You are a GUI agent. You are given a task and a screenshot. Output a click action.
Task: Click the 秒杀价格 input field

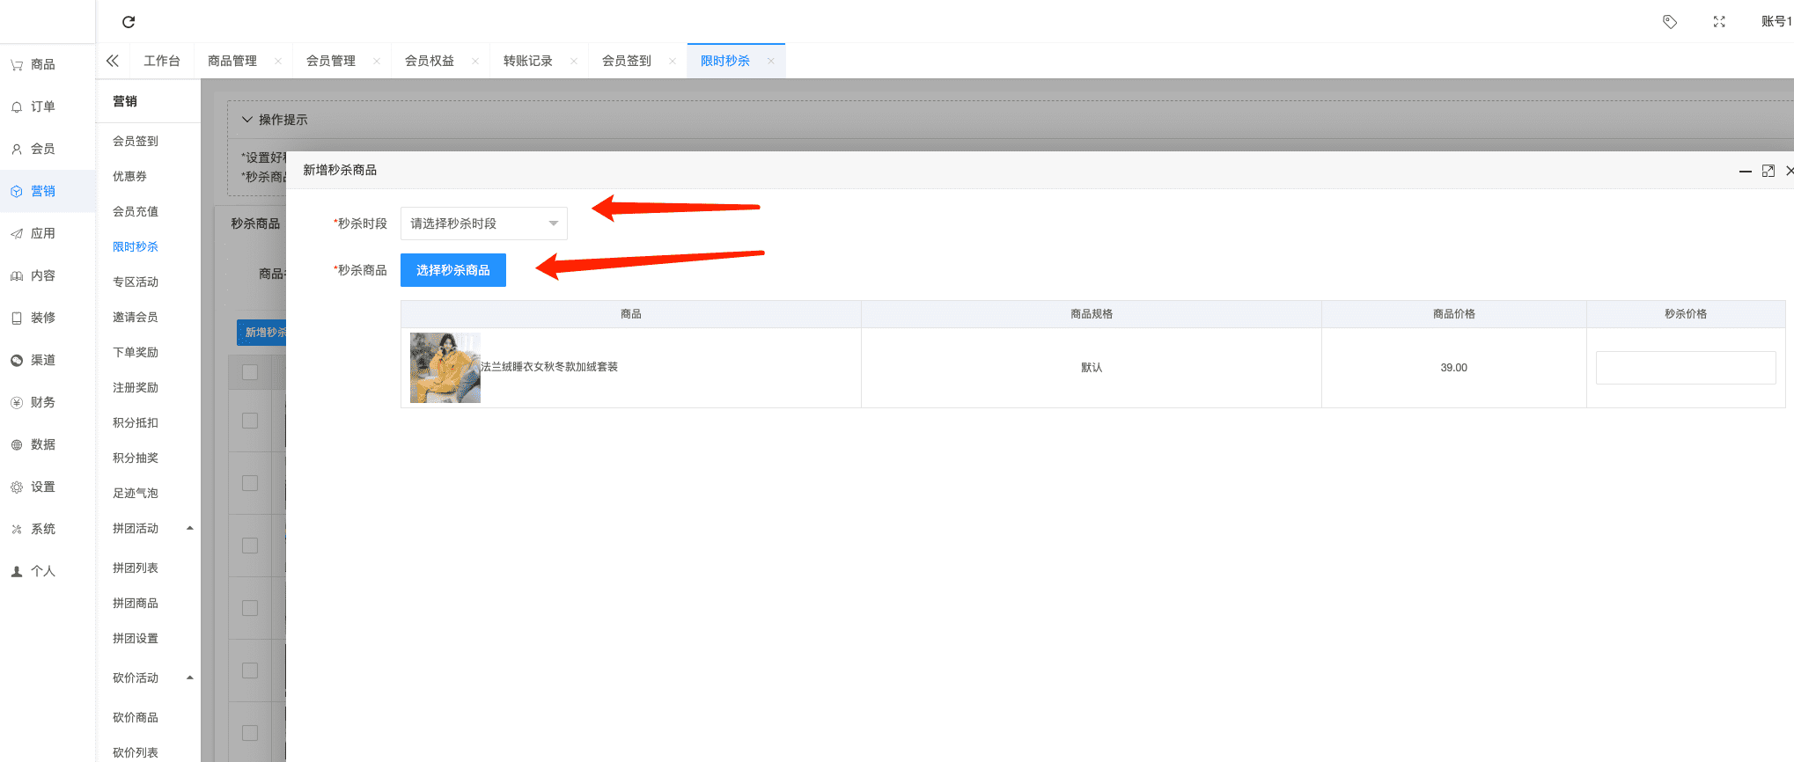tap(1685, 368)
